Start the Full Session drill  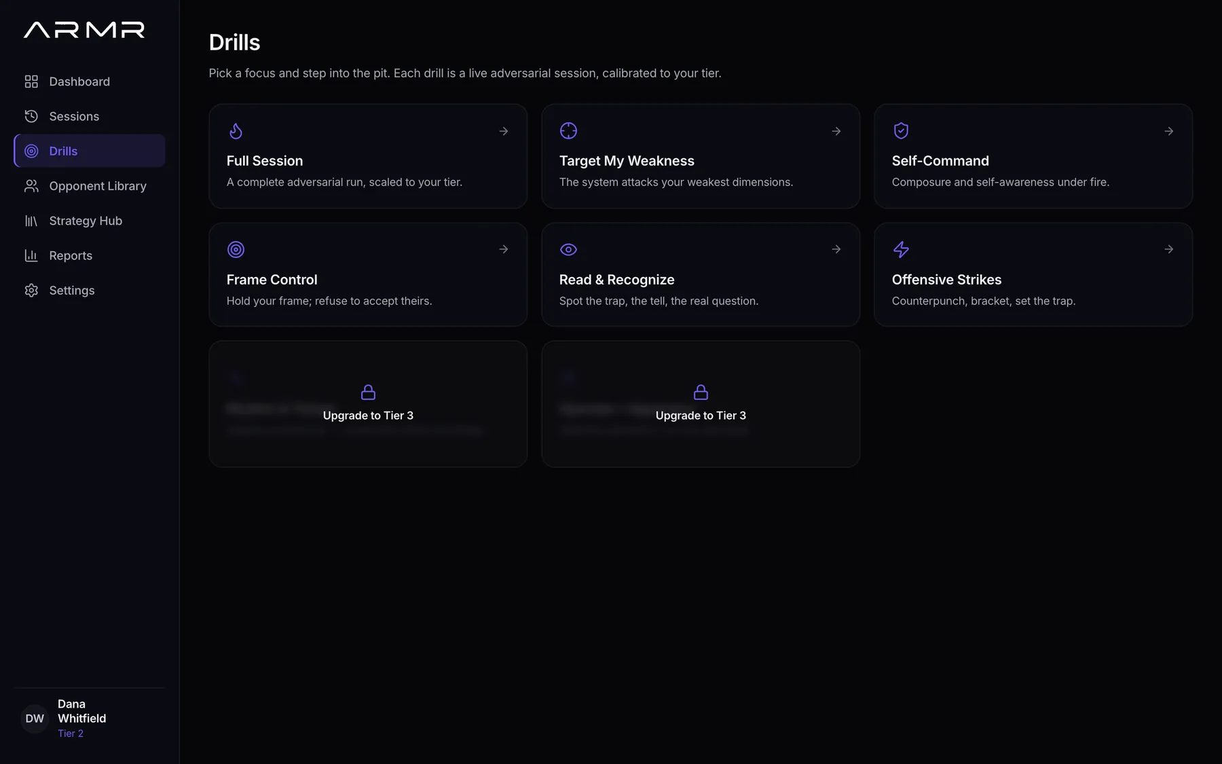coord(368,156)
